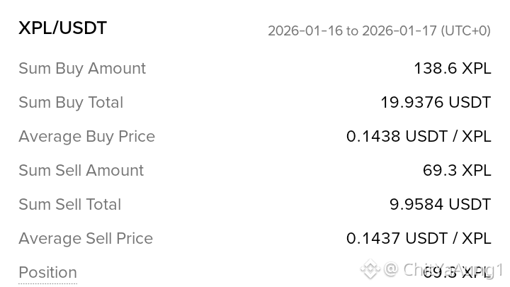
Task: Click the 2026-01-17 end date
Action: point(399,31)
